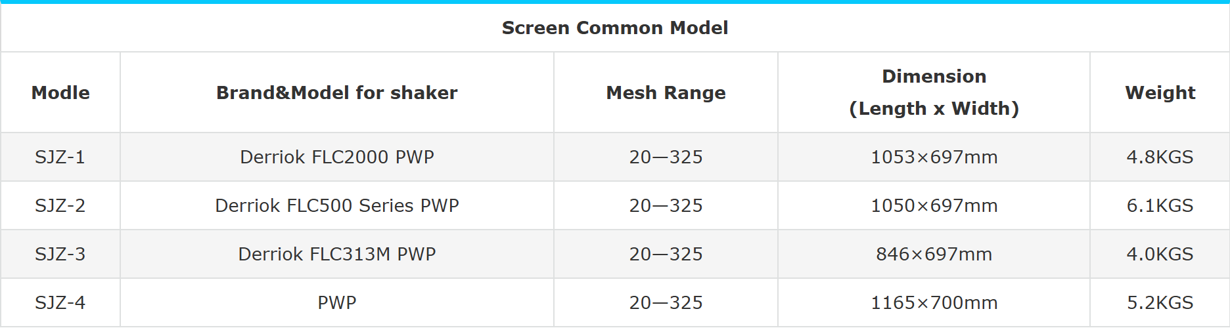Select the 6.1KGS weight cell
Screen dimensions: 1230x328
click(1160, 205)
